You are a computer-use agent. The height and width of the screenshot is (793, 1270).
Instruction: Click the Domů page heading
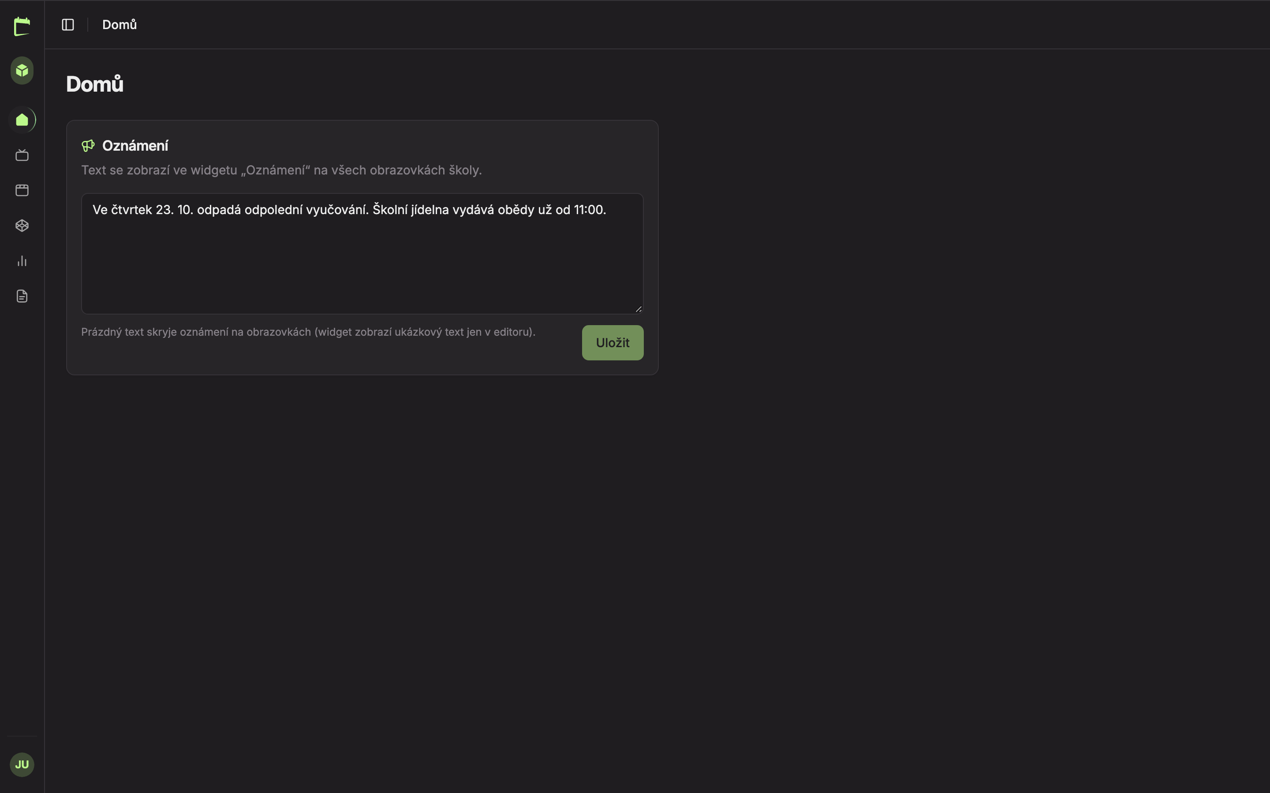tap(95, 85)
